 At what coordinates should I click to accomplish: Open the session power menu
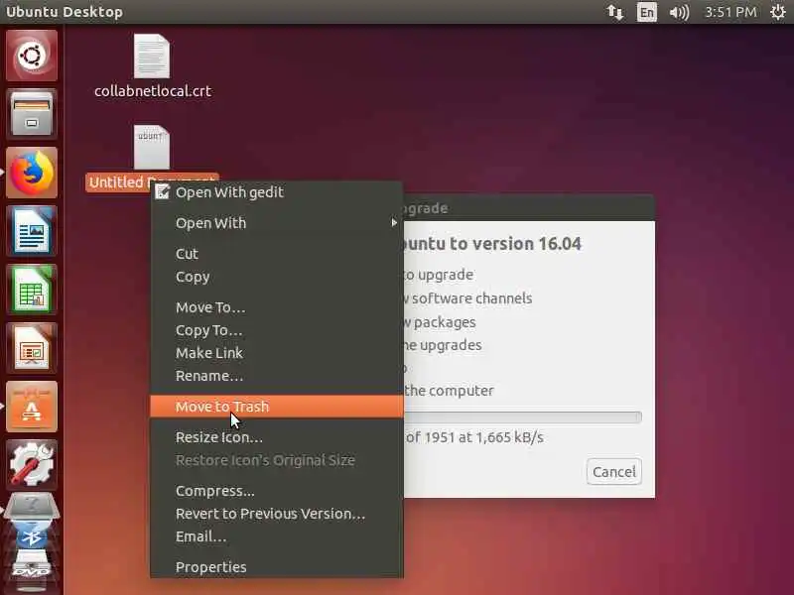[778, 12]
